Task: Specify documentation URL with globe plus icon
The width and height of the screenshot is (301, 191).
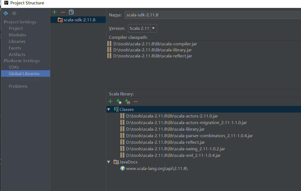Action: [x=119, y=102]
